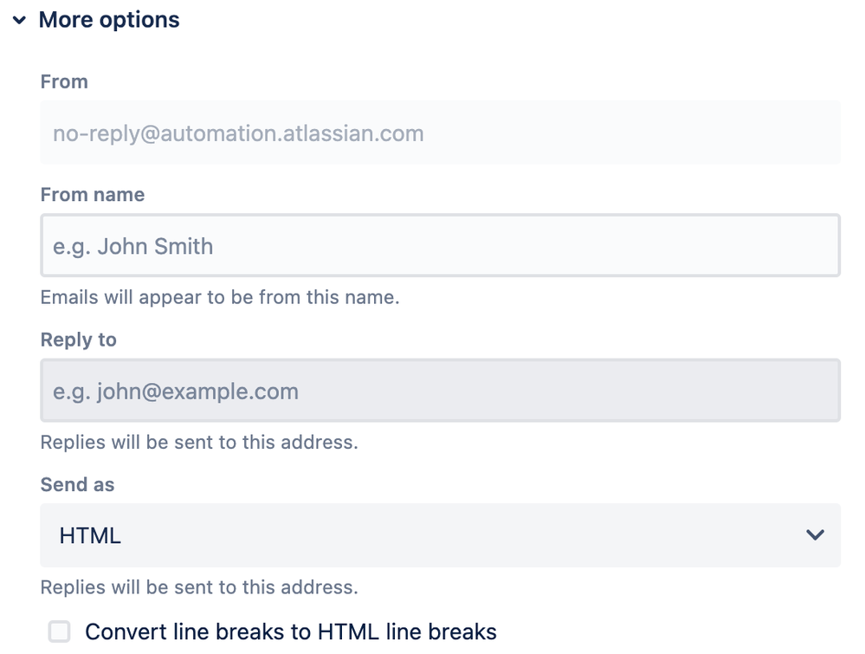Click helper text below Reply to field

tap(199, 442)
